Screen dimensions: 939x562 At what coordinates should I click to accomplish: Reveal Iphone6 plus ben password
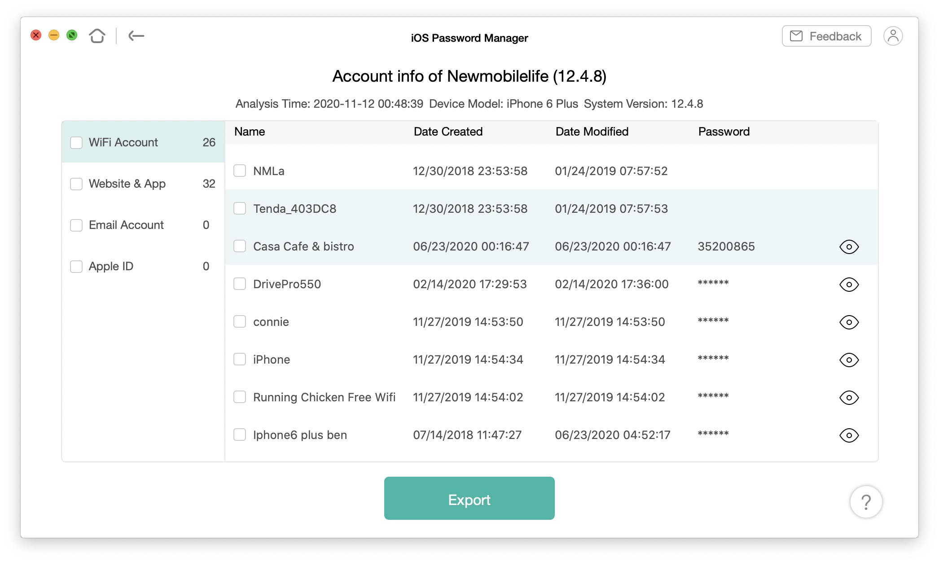[849, 435]
